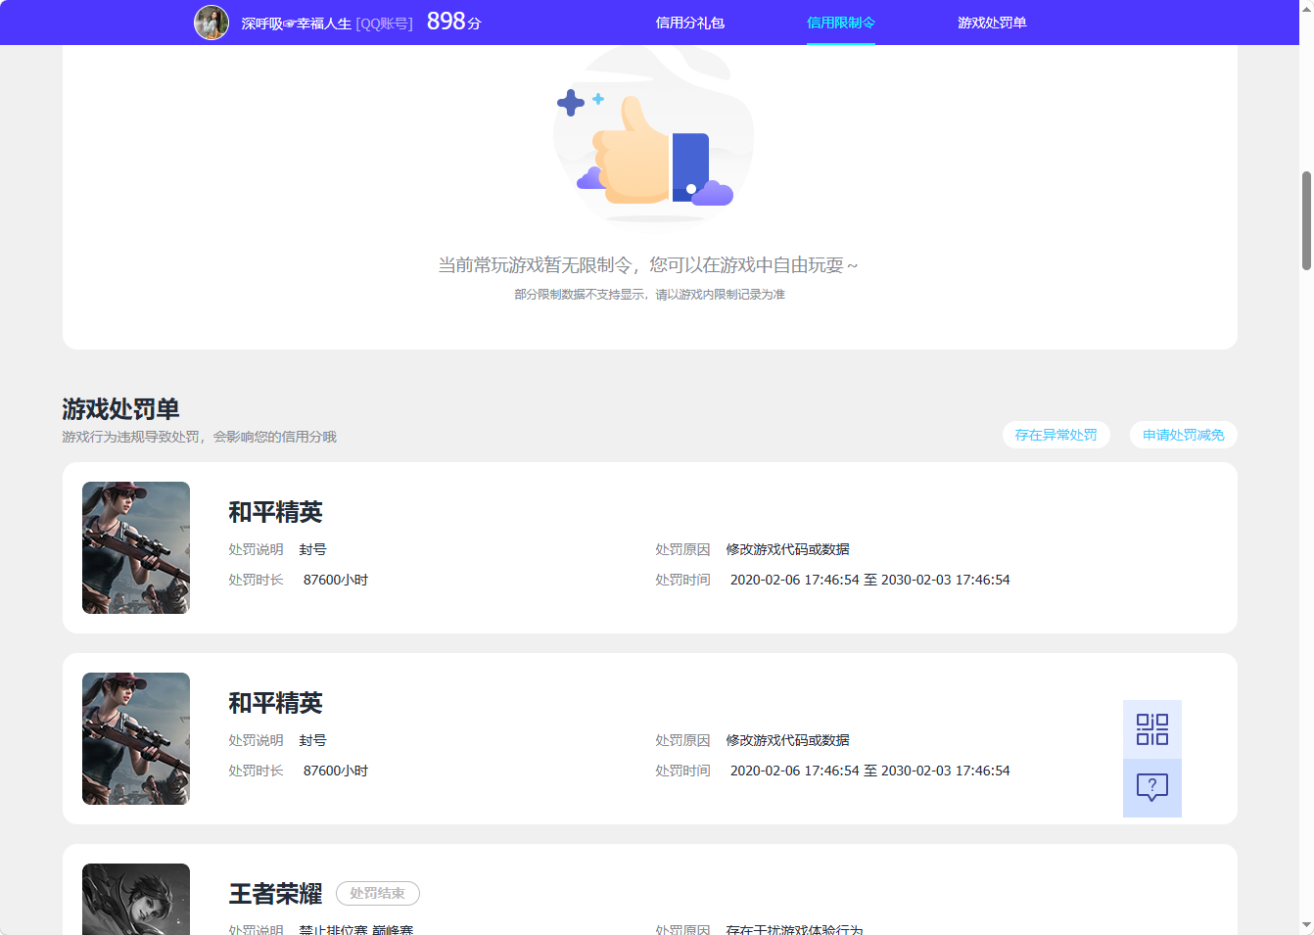Screen dimensions: 1314x935
Task: Click the 存在异常处罚 button
Action: [x=1056, y=435]
